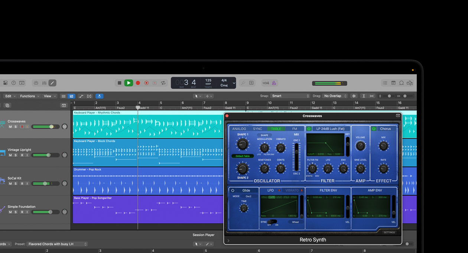Open the LP 24dB Lush filter type menu
This screenshot has height=253, width=468.
point(330,129)
